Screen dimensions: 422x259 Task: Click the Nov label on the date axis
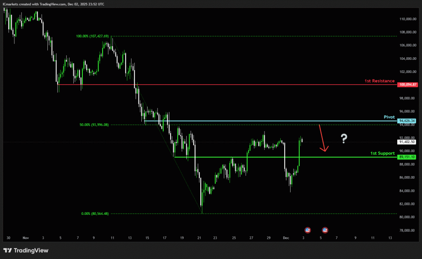[26, 238]
